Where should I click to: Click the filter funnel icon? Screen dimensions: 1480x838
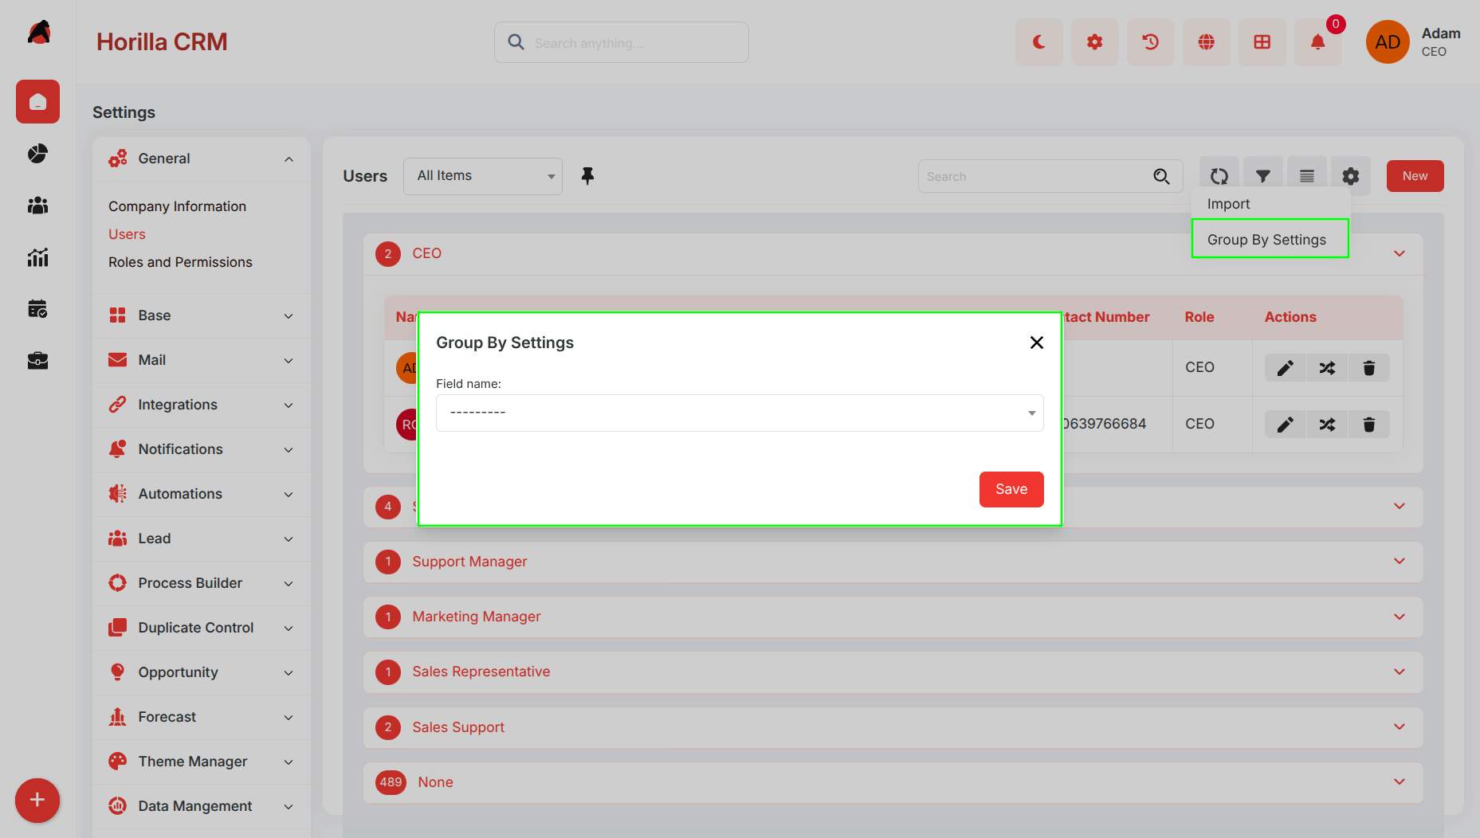tap(1262, 176)
